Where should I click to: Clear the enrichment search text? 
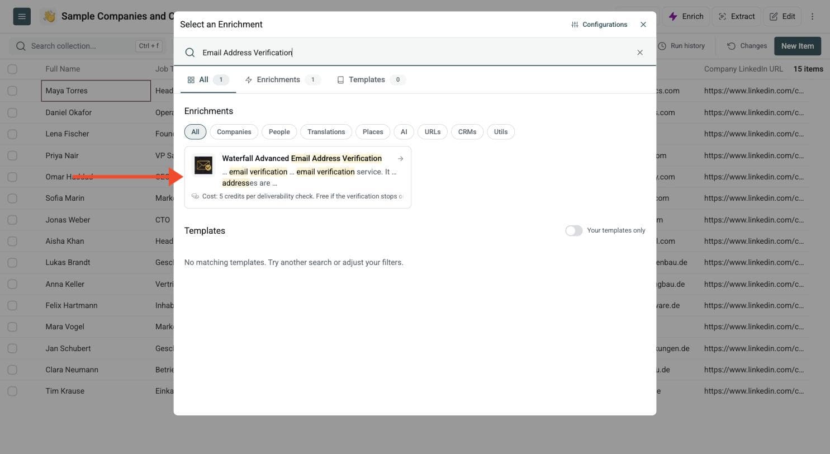pyautogui.click(x=640, y=53)
